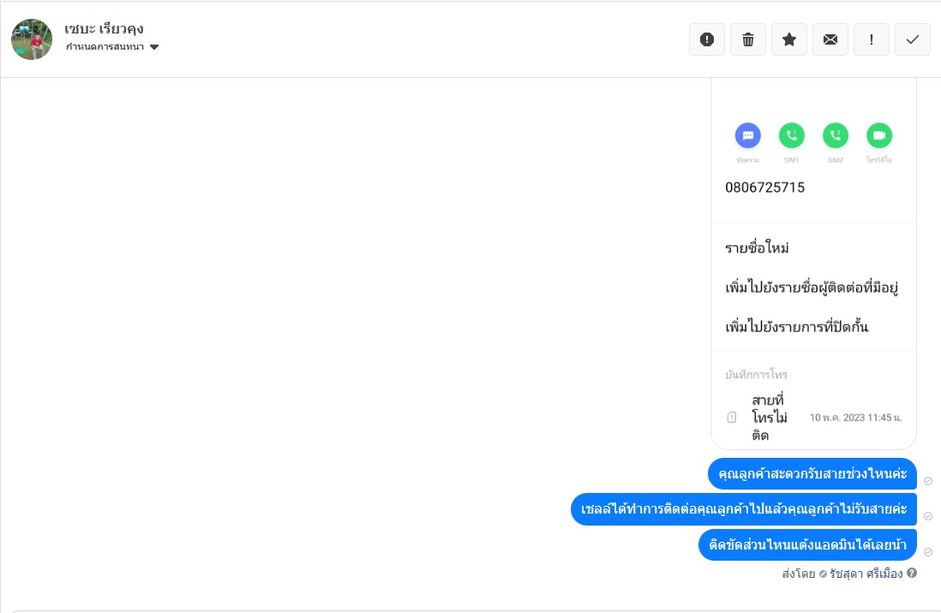
Task: Click the last message bubble ติดขัดส่วนไหนแต้งแอดมินได้เลยน้า
Action: [807, 544]
